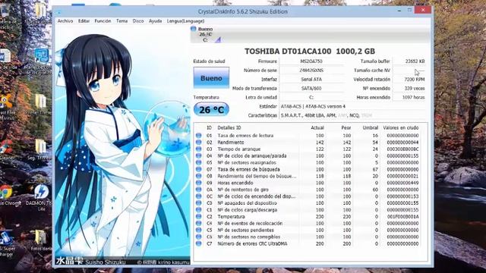Click status icon for Rendimiento row 02
This screenshot has height=273, width=486.
pos(199,143)
